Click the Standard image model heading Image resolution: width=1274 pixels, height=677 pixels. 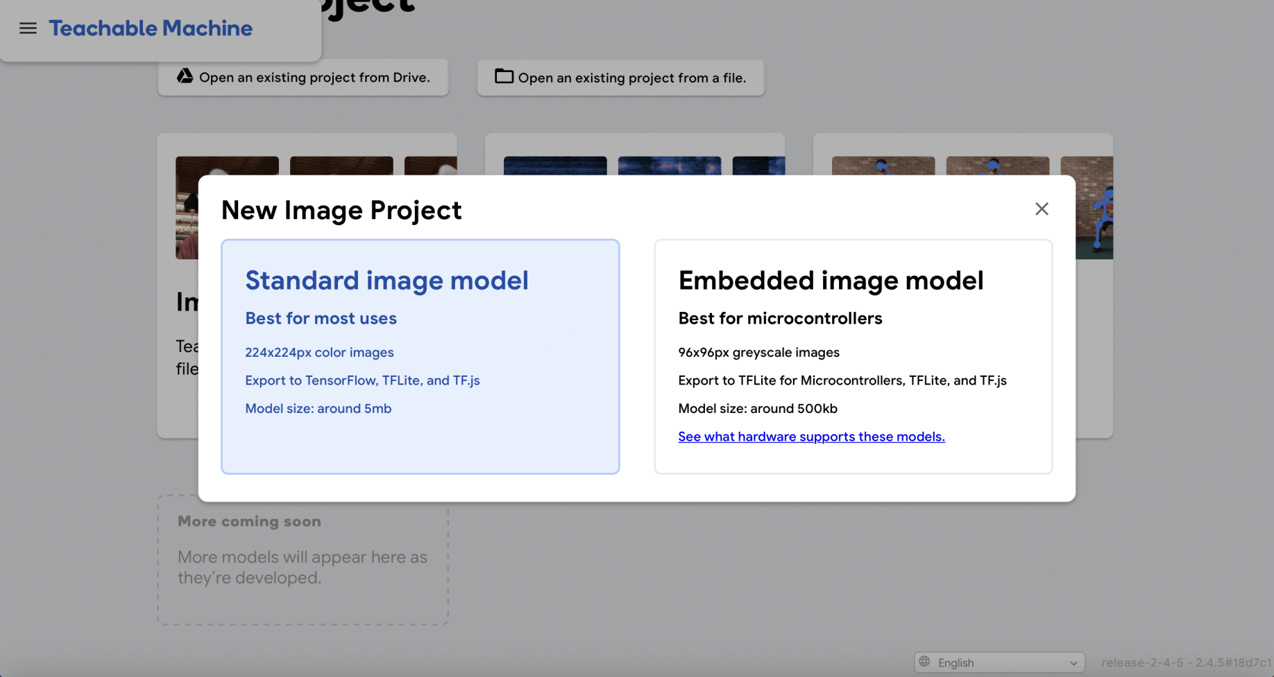(x=387, y=281)
